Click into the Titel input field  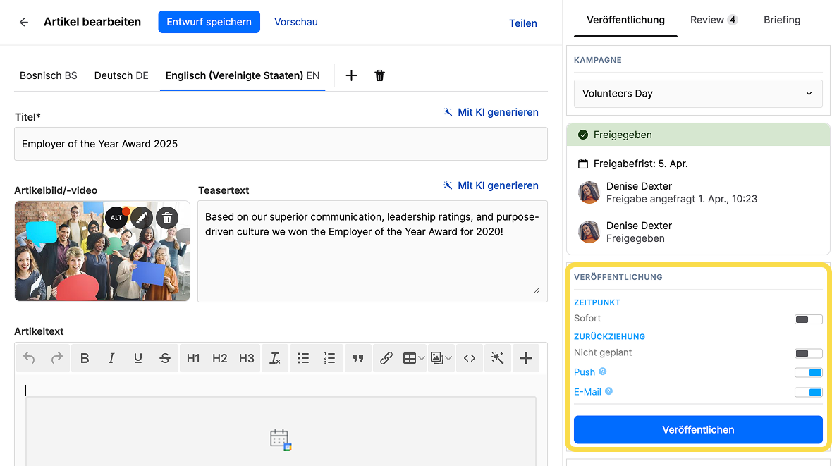click(x=281, y=144)
